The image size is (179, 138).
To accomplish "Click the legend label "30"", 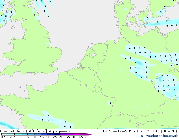I will coord(61,137).
